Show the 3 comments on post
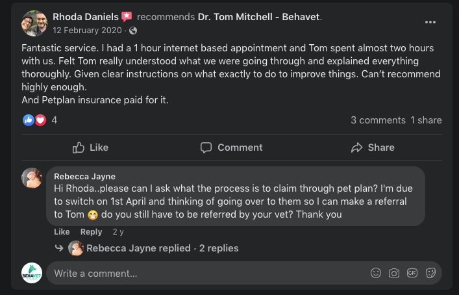 [378, 120]
